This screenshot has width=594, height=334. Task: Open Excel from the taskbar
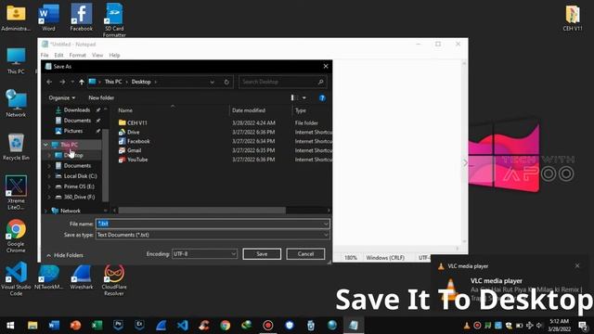pos(97,326)
